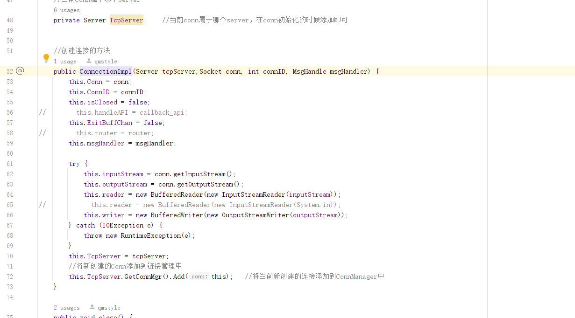Set cursor on line number 68 gutter
The image size is (575, 318).
coord(10,235)
